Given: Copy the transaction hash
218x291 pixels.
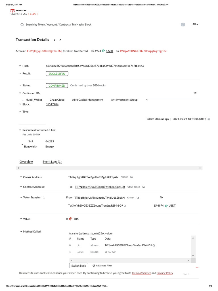Looking at the screenshot, I should [x=142, y=66].
